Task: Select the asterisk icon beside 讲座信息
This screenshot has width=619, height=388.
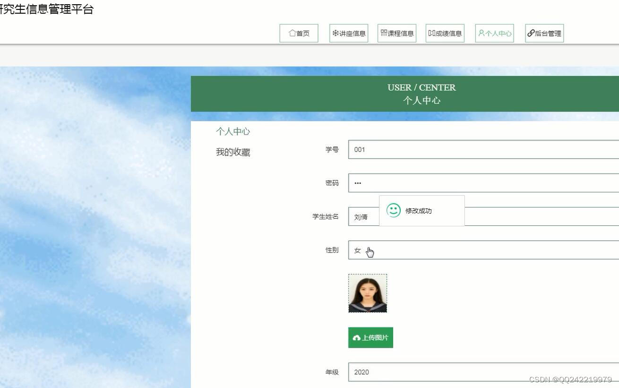Action: 335,33
